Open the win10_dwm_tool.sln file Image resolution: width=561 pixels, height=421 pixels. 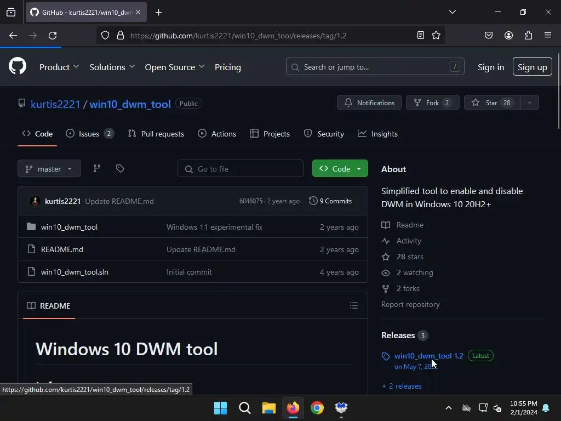[x=75, y=272]
